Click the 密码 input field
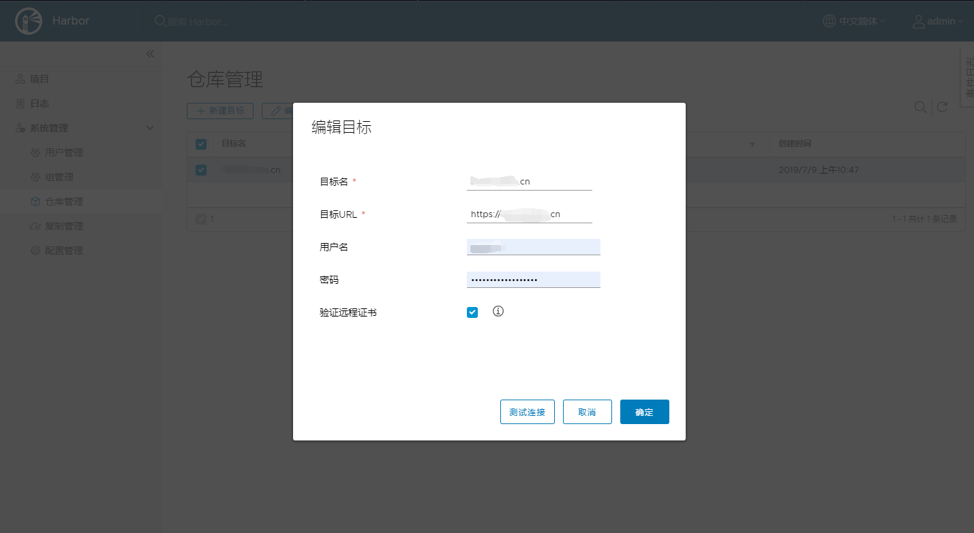This screenshot has width=974, height=533. (534, 280)
